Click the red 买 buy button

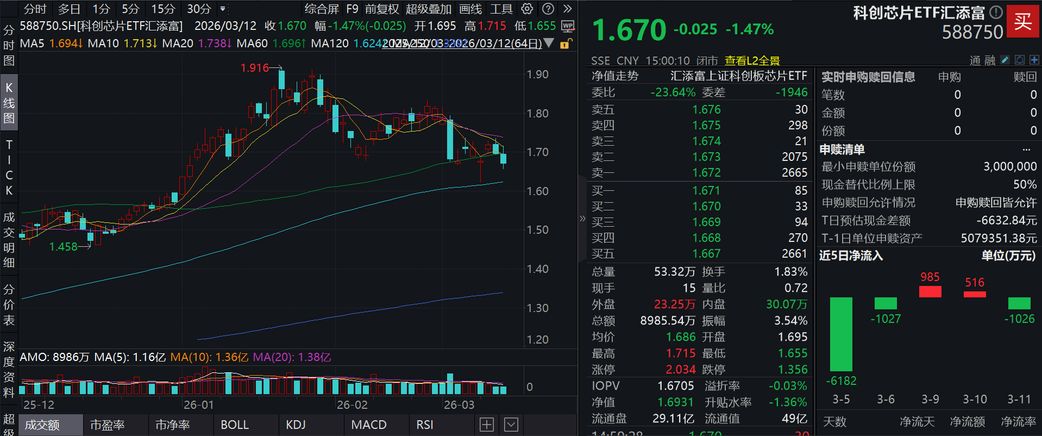(x=1023, y=21)
